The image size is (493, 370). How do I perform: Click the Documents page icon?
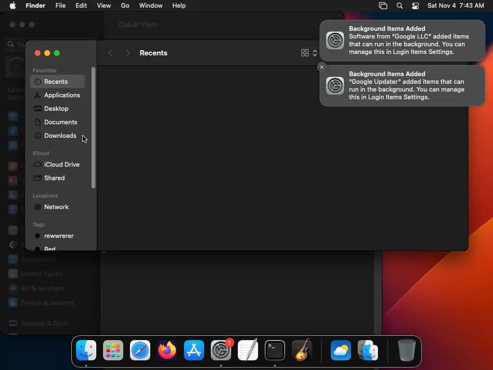[x=38, y=122]
